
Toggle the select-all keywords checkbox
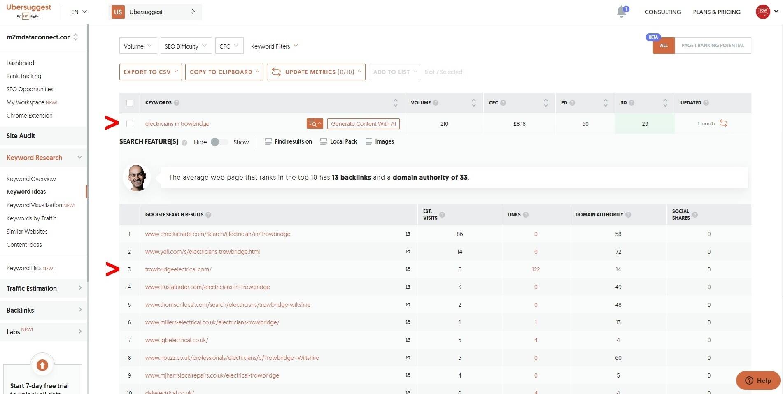pyautogui.click(x=130, y=103)
